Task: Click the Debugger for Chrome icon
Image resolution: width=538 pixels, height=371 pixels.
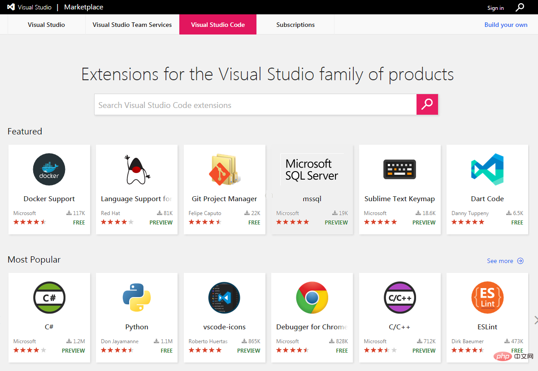Action: pos(312,298)
